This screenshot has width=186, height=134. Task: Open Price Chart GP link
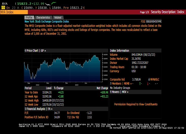click(x=35, y=51)
